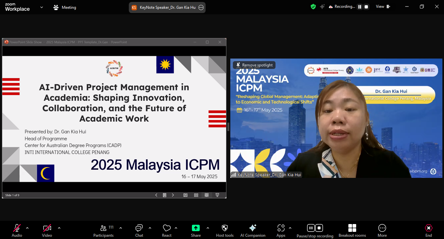The height and width of the screenshot is (239, 444).
Task: Click Remove spotlight on speaker video
Action: 254,65
